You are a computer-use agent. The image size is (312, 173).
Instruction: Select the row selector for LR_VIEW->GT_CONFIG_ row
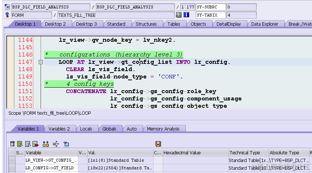click(x=12, y=160)
